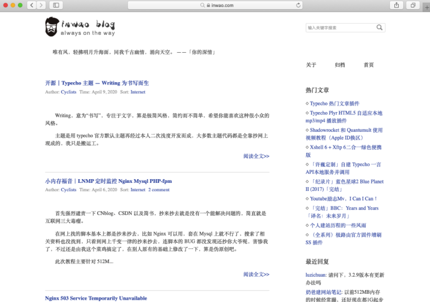The image size is (430, 302).
Task: Open Typecho 热门文章插件 in popular posts
Action: (x=334, y=103)
